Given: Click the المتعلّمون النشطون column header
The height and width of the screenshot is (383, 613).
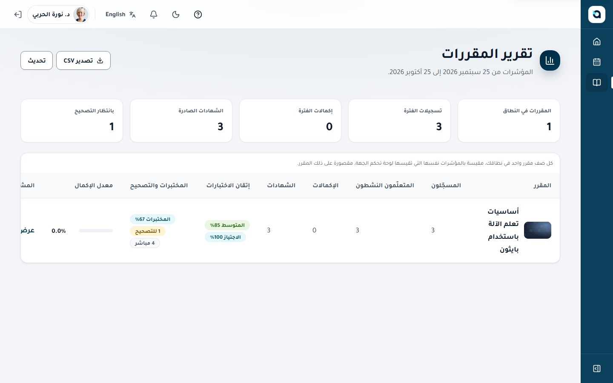Looking at the screenshot, I should tap(385, 186).
